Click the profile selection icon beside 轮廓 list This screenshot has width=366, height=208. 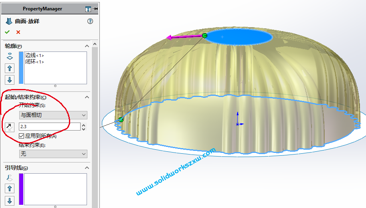(x=10, y=56)
